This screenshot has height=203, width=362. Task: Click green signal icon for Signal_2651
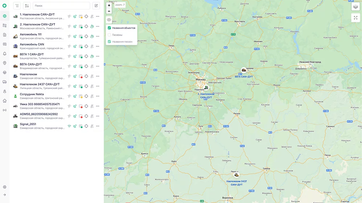[69, 126]
